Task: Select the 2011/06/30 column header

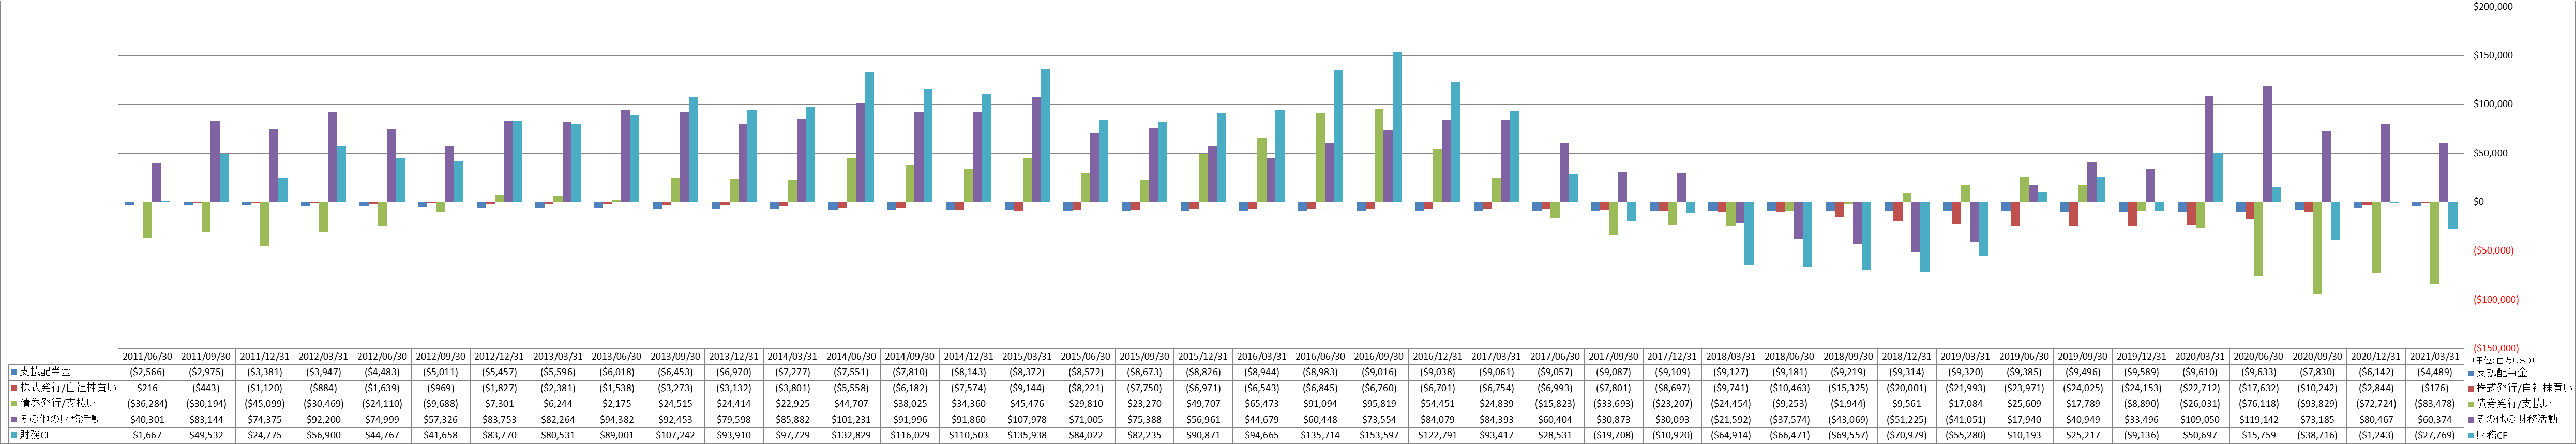Action: [x=148, y=356]
